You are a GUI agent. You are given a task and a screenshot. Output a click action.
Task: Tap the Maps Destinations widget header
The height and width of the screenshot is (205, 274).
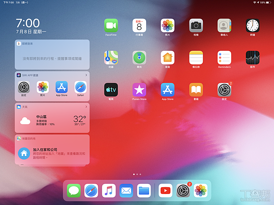pos(29,139)
